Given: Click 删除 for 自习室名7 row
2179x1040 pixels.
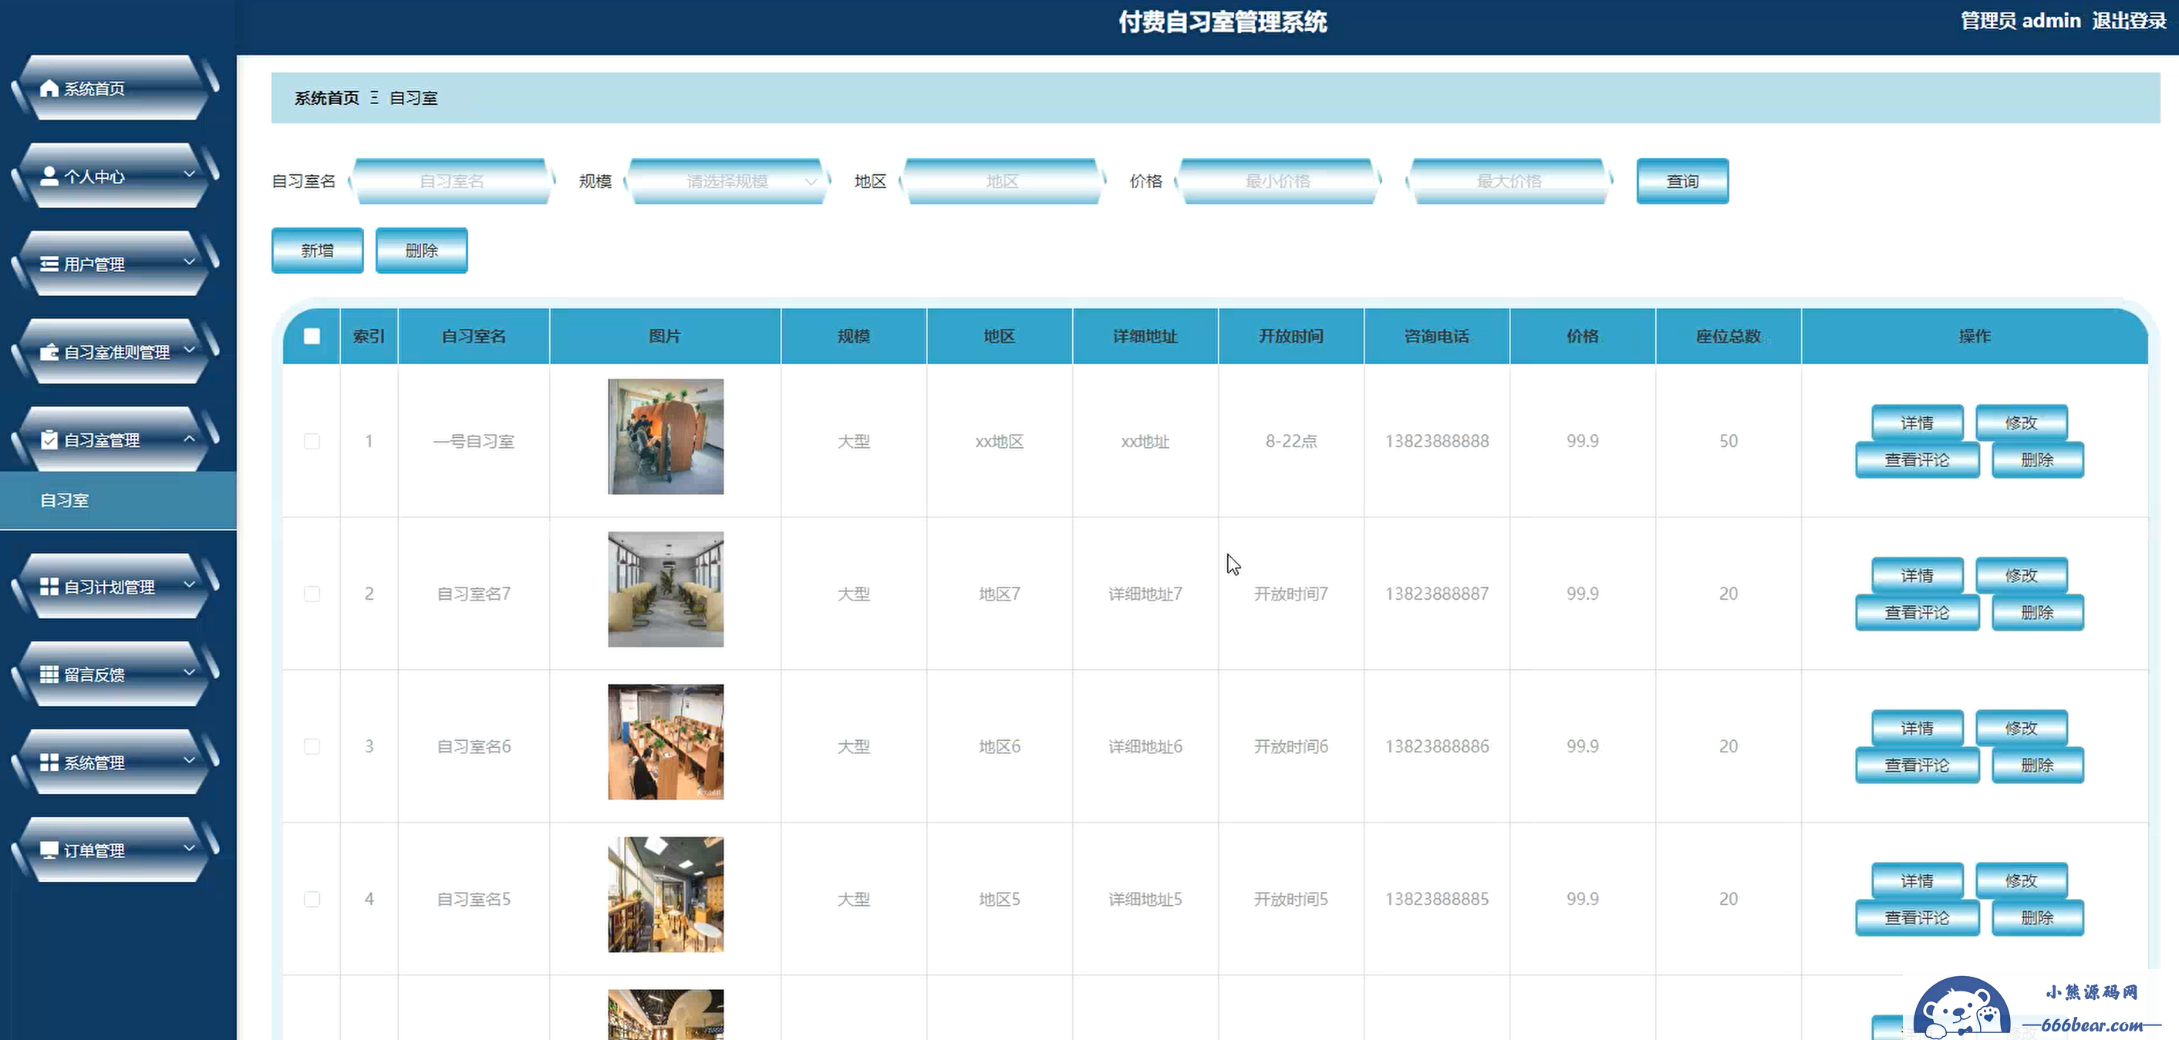Looking at the screenshot, I should point(2037,613).
